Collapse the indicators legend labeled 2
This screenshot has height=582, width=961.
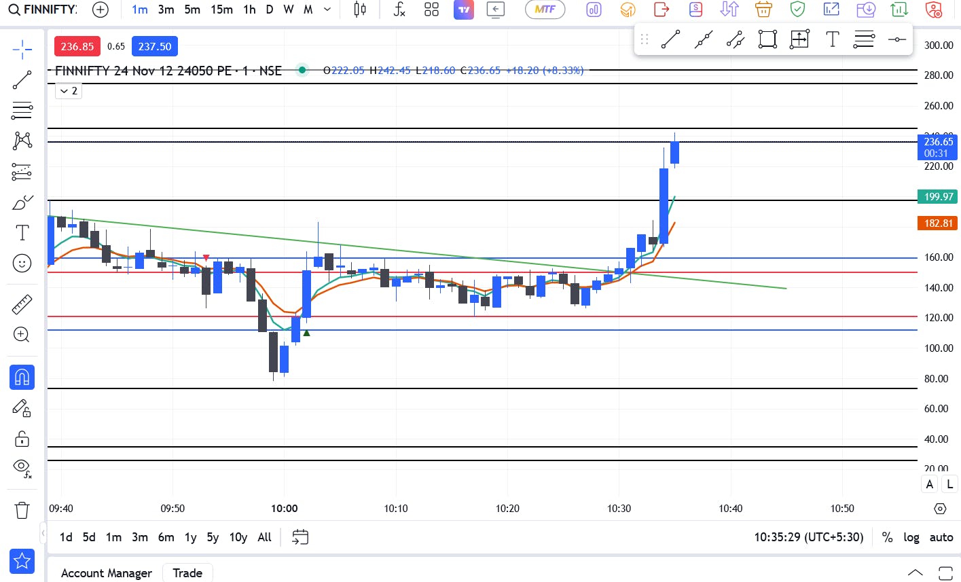(69, 90)
